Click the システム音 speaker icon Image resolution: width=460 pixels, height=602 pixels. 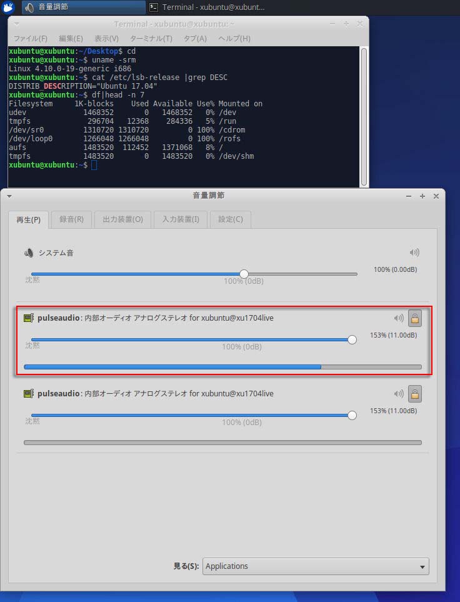(28, 253)
